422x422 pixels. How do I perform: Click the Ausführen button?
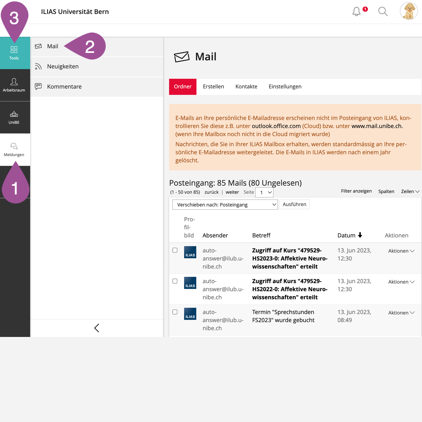coord(294,205)
